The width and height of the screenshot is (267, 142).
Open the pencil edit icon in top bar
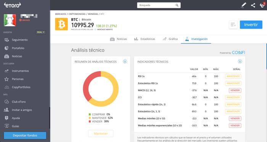click(244, 5)
